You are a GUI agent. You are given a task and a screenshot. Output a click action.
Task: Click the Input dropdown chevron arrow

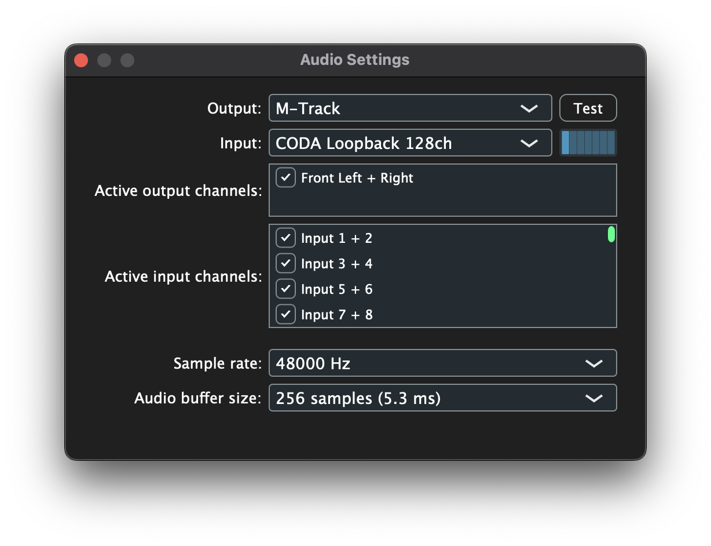[x=529, y=143]
